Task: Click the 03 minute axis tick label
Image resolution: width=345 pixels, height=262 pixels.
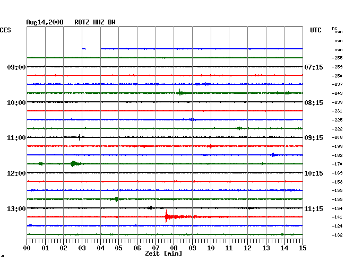Action: point(82,248)
